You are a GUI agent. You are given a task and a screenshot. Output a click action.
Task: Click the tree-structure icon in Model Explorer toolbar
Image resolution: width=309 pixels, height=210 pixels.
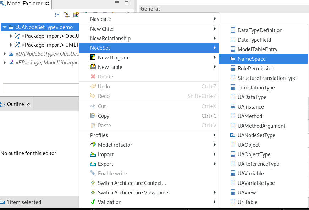click(x=67, y=14)
